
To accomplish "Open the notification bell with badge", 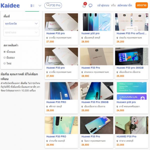I will (84, 5).
